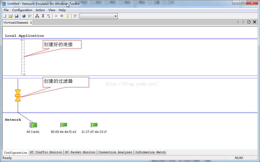Viewport: 260px width, 162px height.
Task: Select the VirtualChannel 1 tab
Action: (18, 23)
